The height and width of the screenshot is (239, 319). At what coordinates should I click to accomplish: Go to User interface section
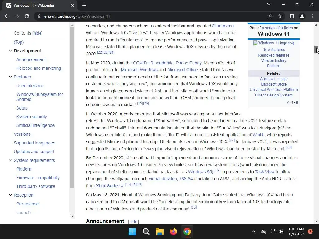click(30, 86)
